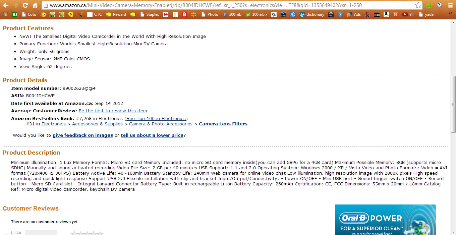This screenshot has width=456, height=235.
Task: Click the 'View Angle: 62 degrees' bullet
Action: coord(46,66)
